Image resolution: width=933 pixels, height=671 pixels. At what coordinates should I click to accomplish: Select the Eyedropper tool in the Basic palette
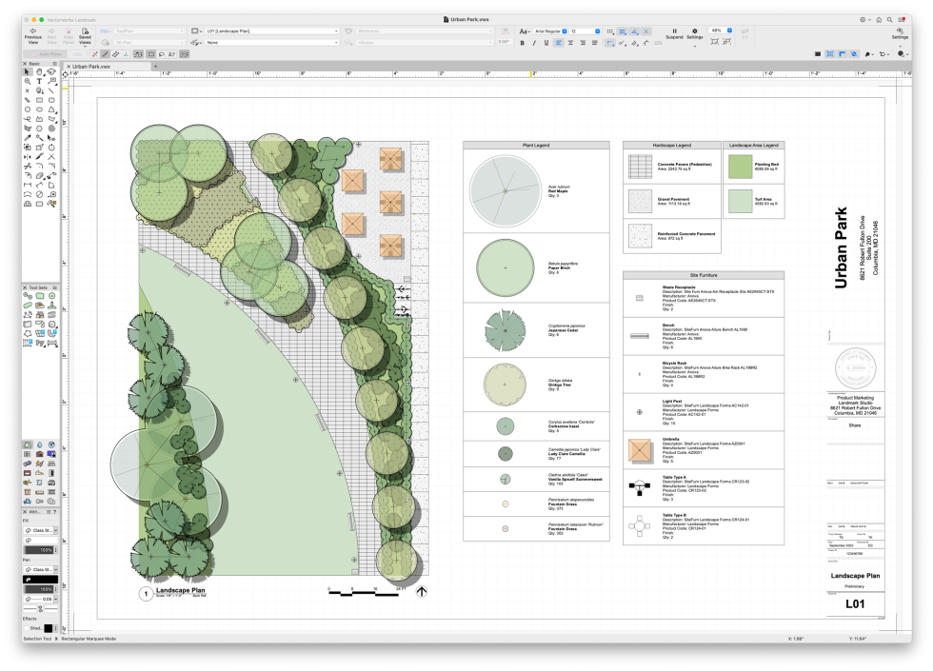pos(26,137)
